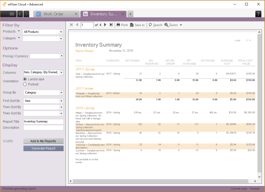Open the help question mark icon
Screen dimensions: 265x192
[258, 14]
